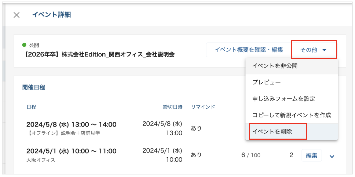Viewport: 355px width, 177px height.
Task: Click the イベント概要を確認・編集 button
Action: [249, 50]
